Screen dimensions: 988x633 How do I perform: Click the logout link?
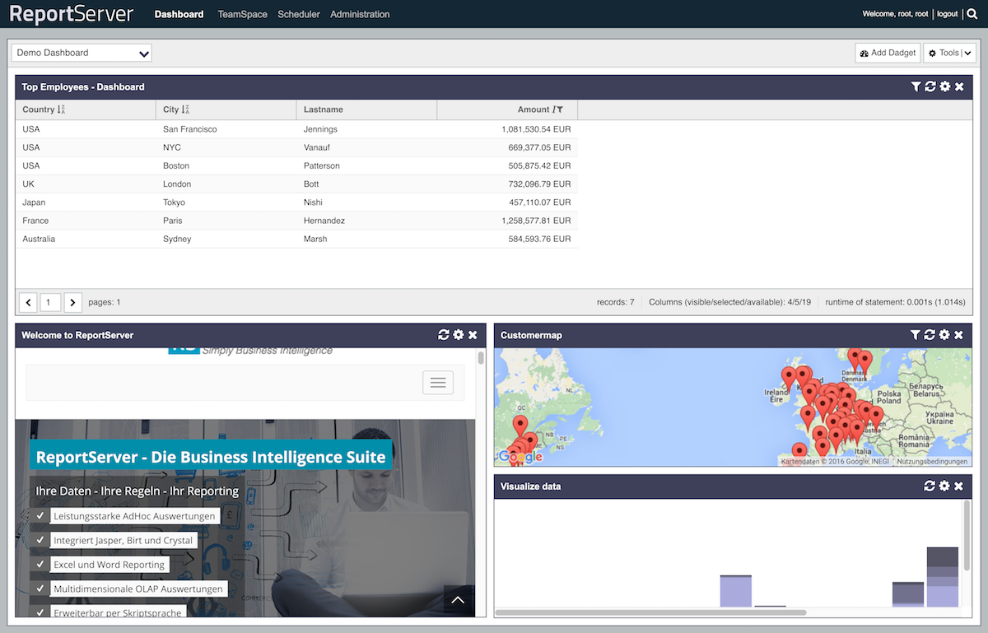pos(948,14)
